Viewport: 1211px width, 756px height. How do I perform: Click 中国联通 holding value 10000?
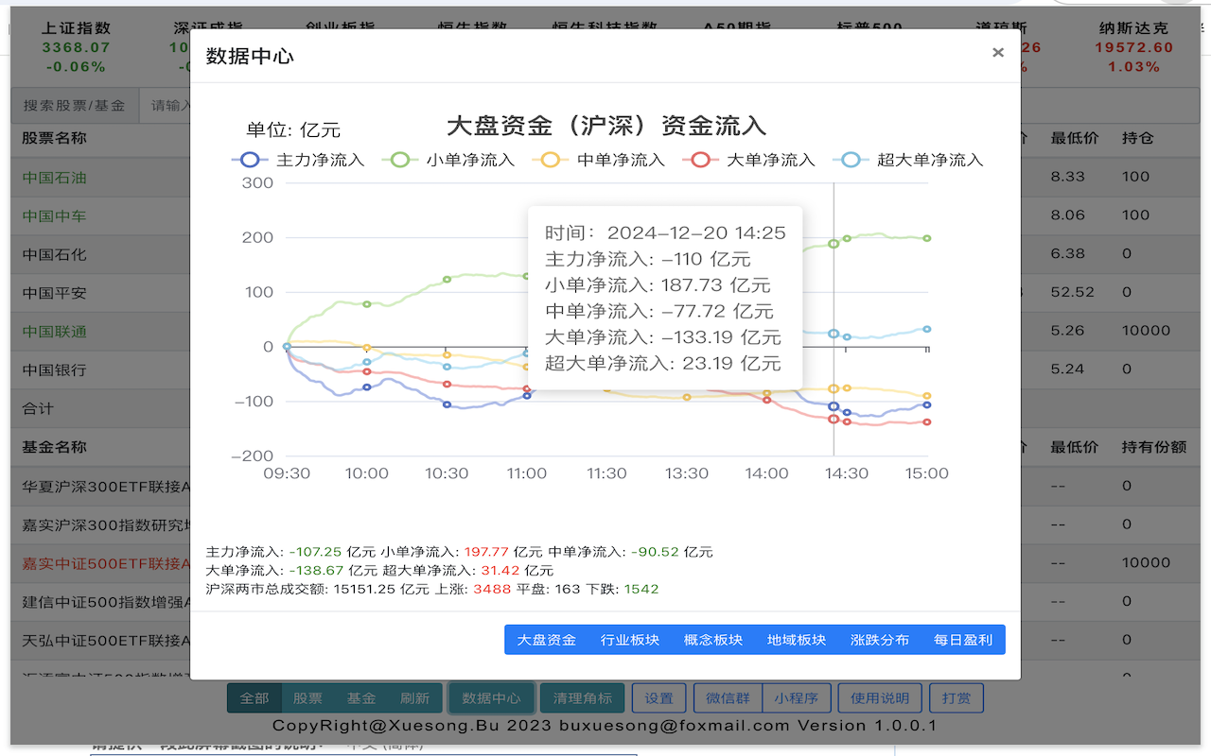pos(1147,331)
